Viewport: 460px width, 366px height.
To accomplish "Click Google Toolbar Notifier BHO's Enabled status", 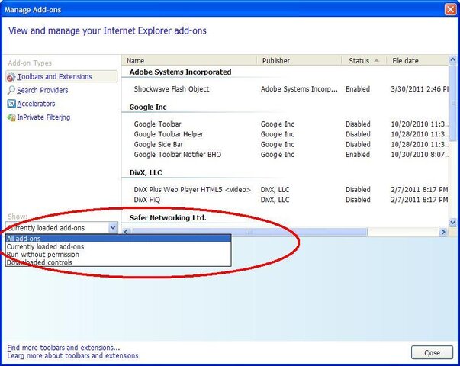I will pos(358,155).
